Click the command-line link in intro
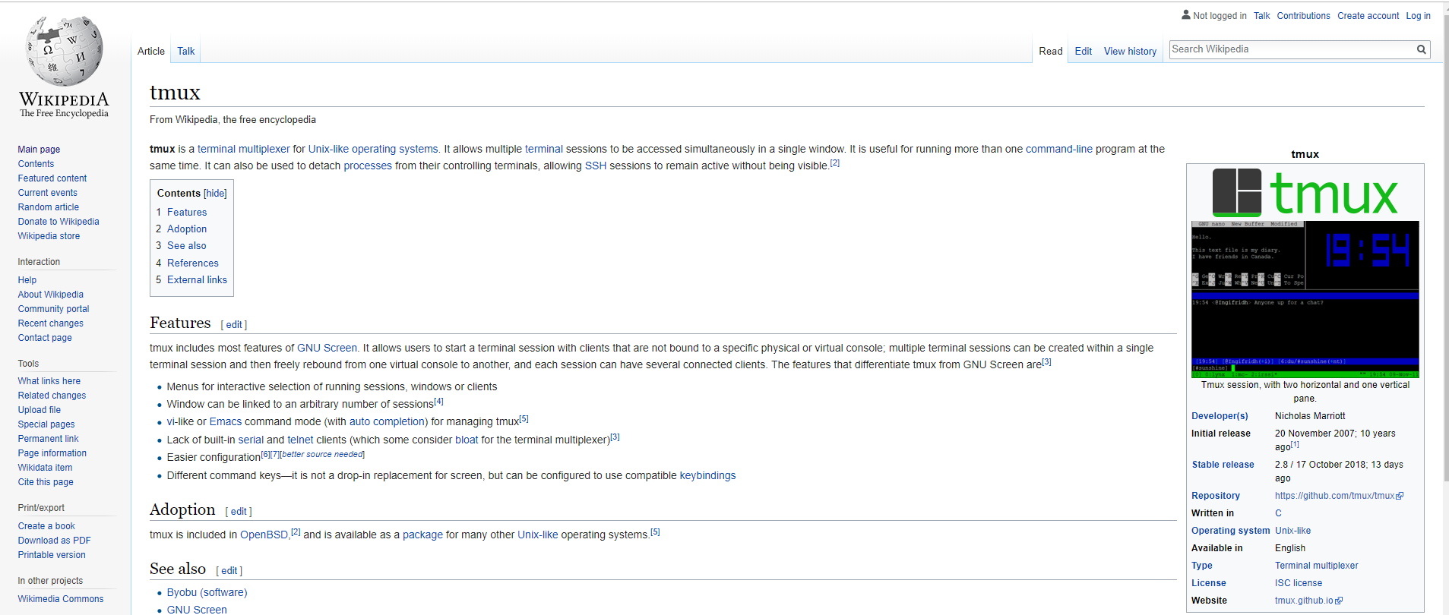This screenshot has height=615, width=1449. click(x=1059, y=150)
